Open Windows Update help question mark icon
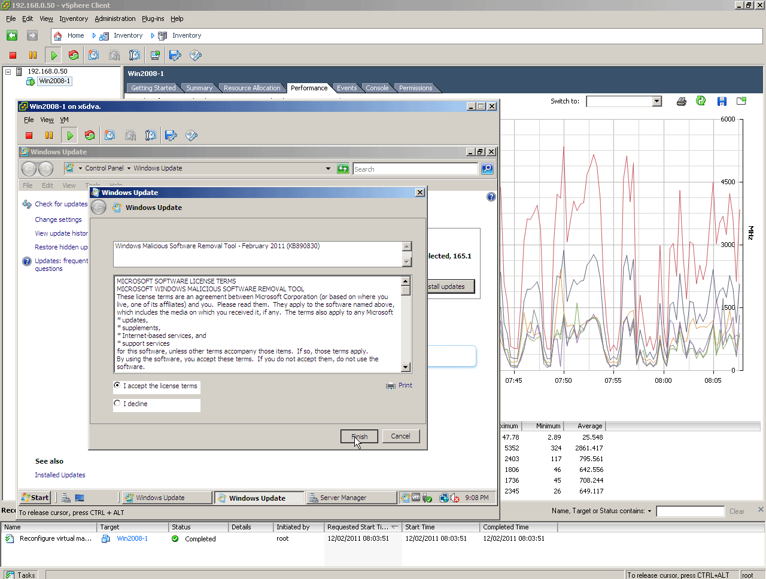This screenshot has width=766, height=579. [491, 197]
